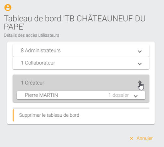Click the gray Créateur panel below Pierre MARTIN

tap(81, 101)
